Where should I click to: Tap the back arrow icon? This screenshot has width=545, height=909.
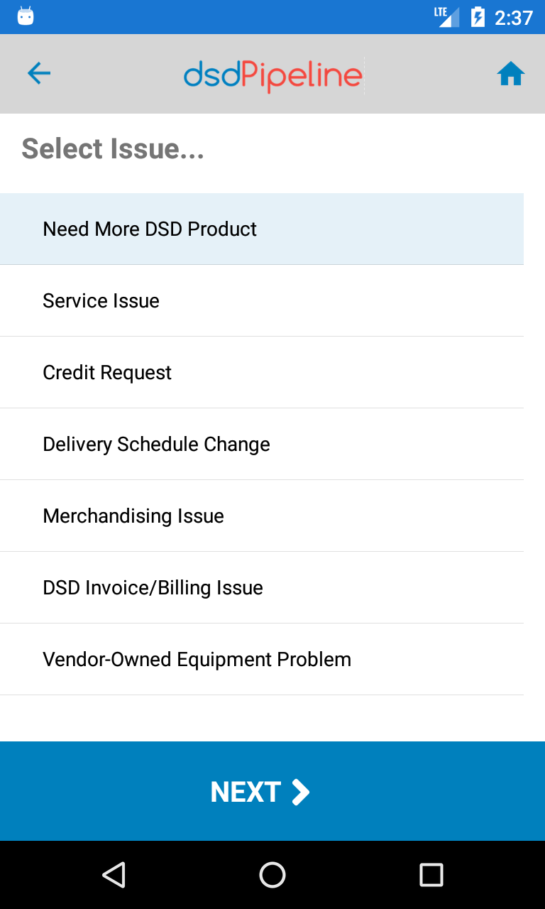pyautogui.click(x=39, y=73)
